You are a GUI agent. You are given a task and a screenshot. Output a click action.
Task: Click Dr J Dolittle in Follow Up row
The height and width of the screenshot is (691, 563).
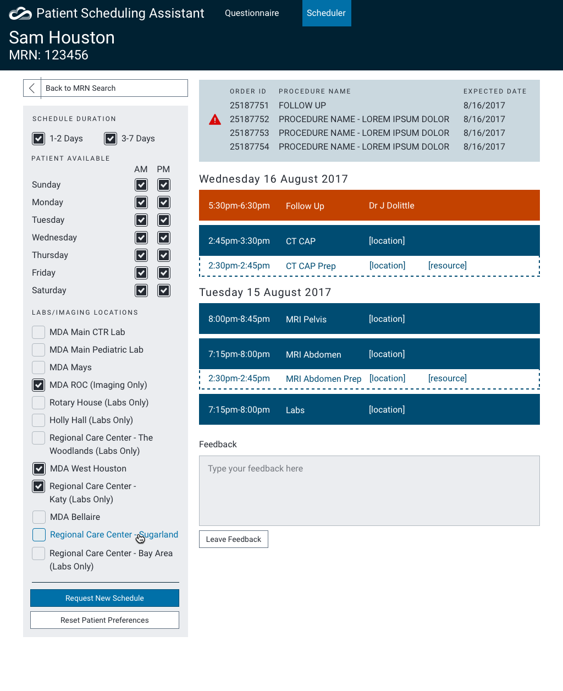[391, 206]
